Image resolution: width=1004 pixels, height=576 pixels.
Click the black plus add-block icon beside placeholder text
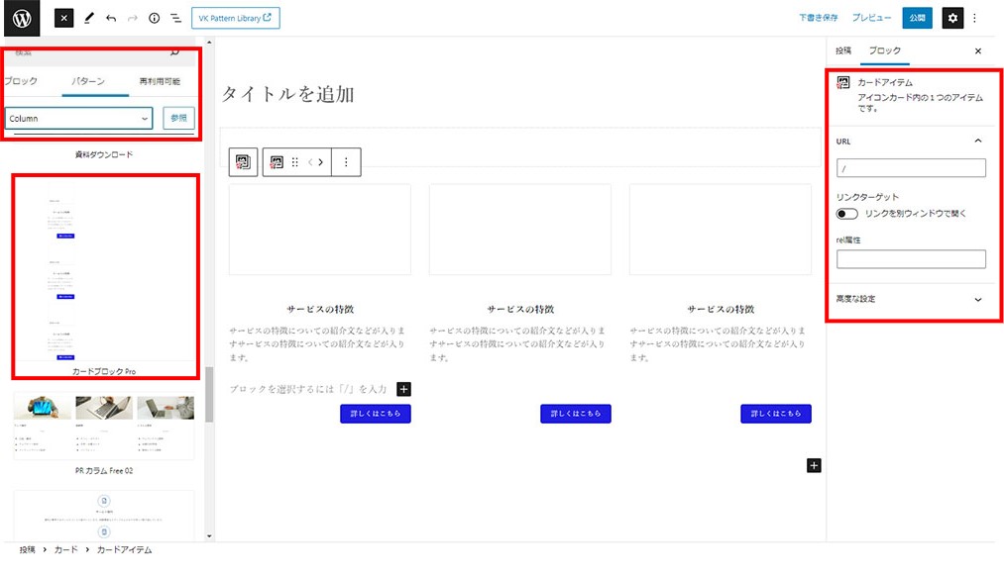(403, 389)
